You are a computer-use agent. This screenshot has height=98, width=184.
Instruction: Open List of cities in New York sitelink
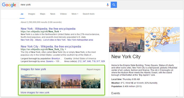pos(54,40)
